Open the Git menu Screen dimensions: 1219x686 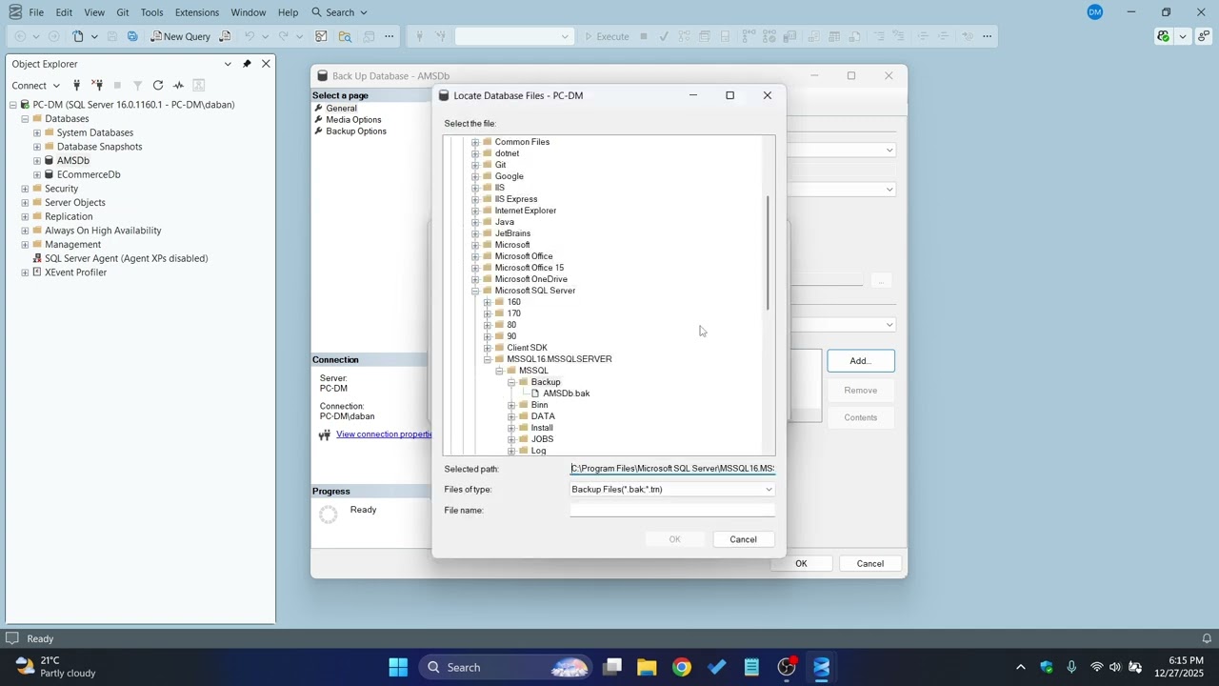123,12
